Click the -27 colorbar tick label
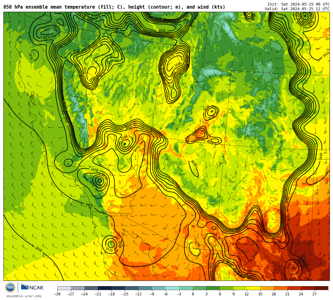Viewport: 333px width, 300px height. pyautogui.click(x=71, y=294)
